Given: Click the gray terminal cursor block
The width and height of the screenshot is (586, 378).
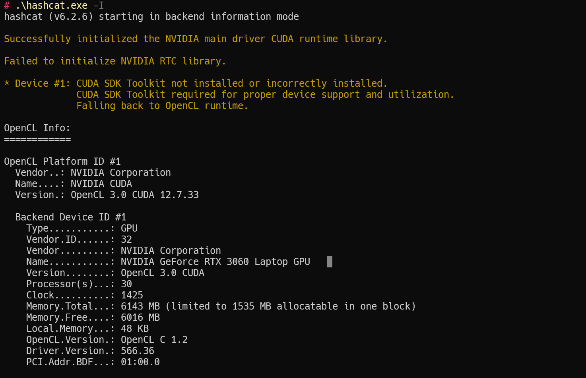Looking at the screenshot, I should (x=330, y=262).
